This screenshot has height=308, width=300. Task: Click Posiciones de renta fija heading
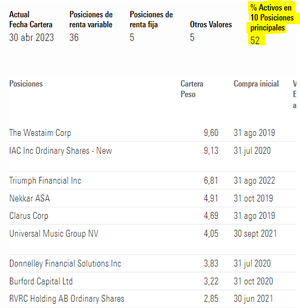[151, 19]
